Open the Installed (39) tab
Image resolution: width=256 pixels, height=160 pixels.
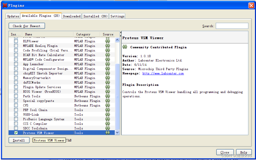tap(95, 16)
